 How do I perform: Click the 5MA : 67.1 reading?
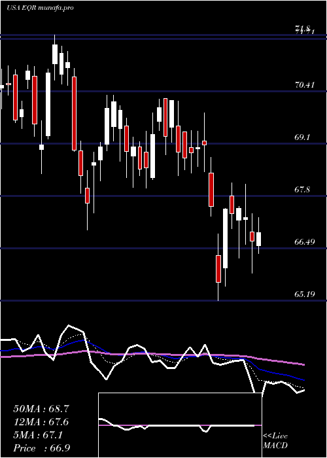(x=38, y=435)
